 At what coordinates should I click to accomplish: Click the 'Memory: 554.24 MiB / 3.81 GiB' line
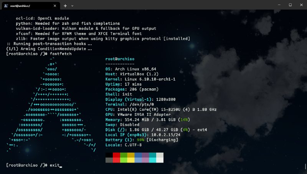pos(148,120)
